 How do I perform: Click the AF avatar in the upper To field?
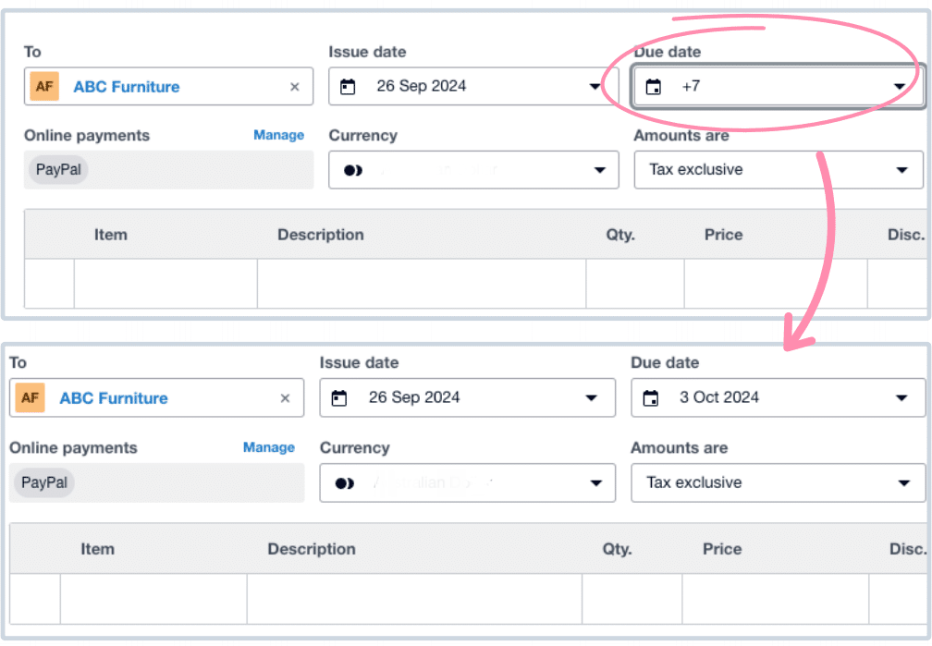click(44, 87)
